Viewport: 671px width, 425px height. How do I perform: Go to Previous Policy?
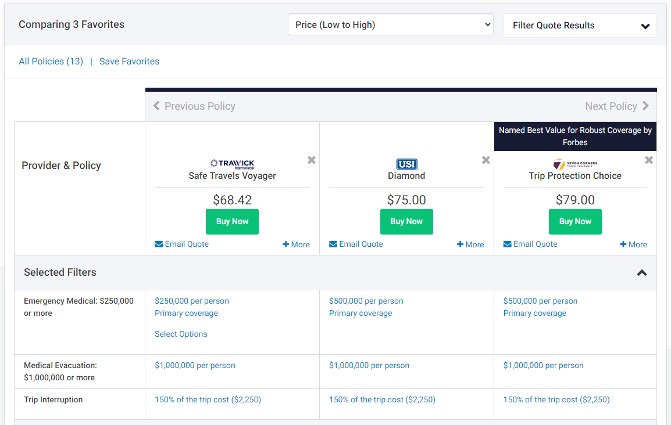click(194, 106)
